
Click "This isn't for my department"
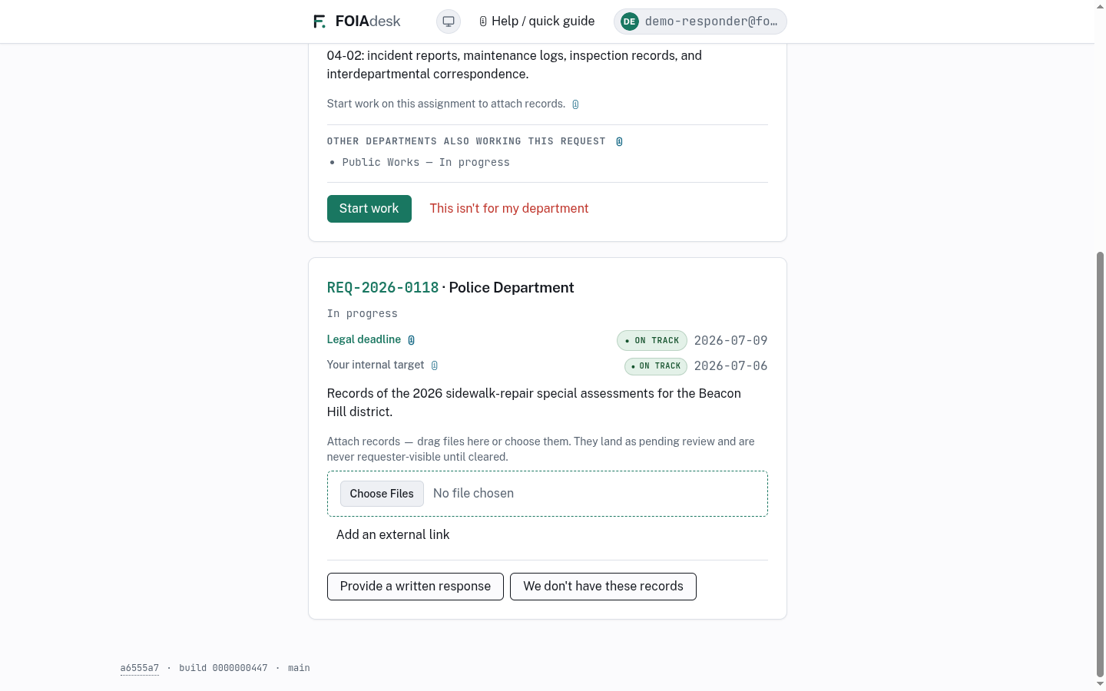pos(509,209)
